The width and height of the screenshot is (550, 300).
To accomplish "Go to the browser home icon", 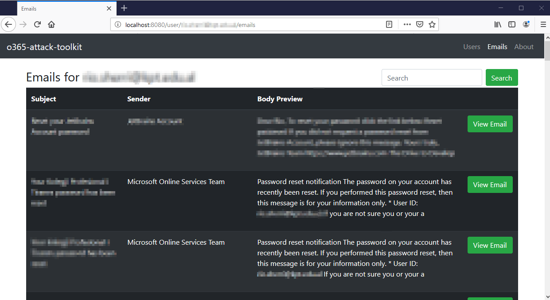I will 51,24.
